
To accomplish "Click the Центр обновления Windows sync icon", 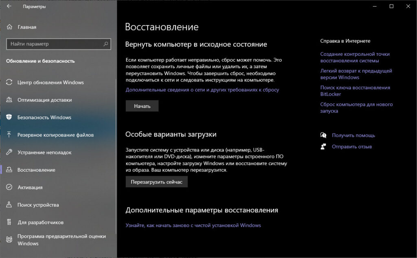I will click(9, 82).
